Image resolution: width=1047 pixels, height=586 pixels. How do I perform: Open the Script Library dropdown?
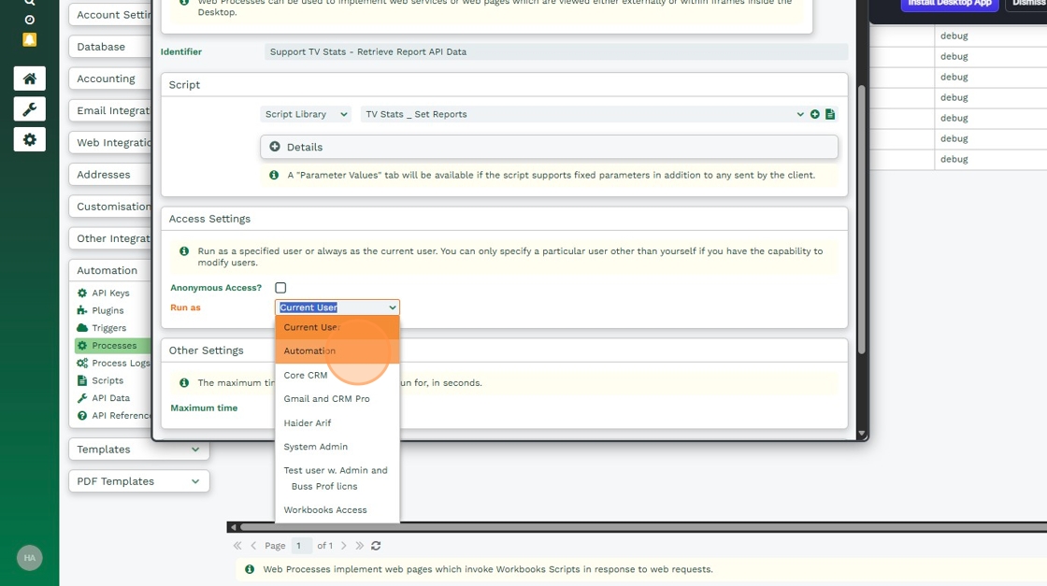click(306, 114)
